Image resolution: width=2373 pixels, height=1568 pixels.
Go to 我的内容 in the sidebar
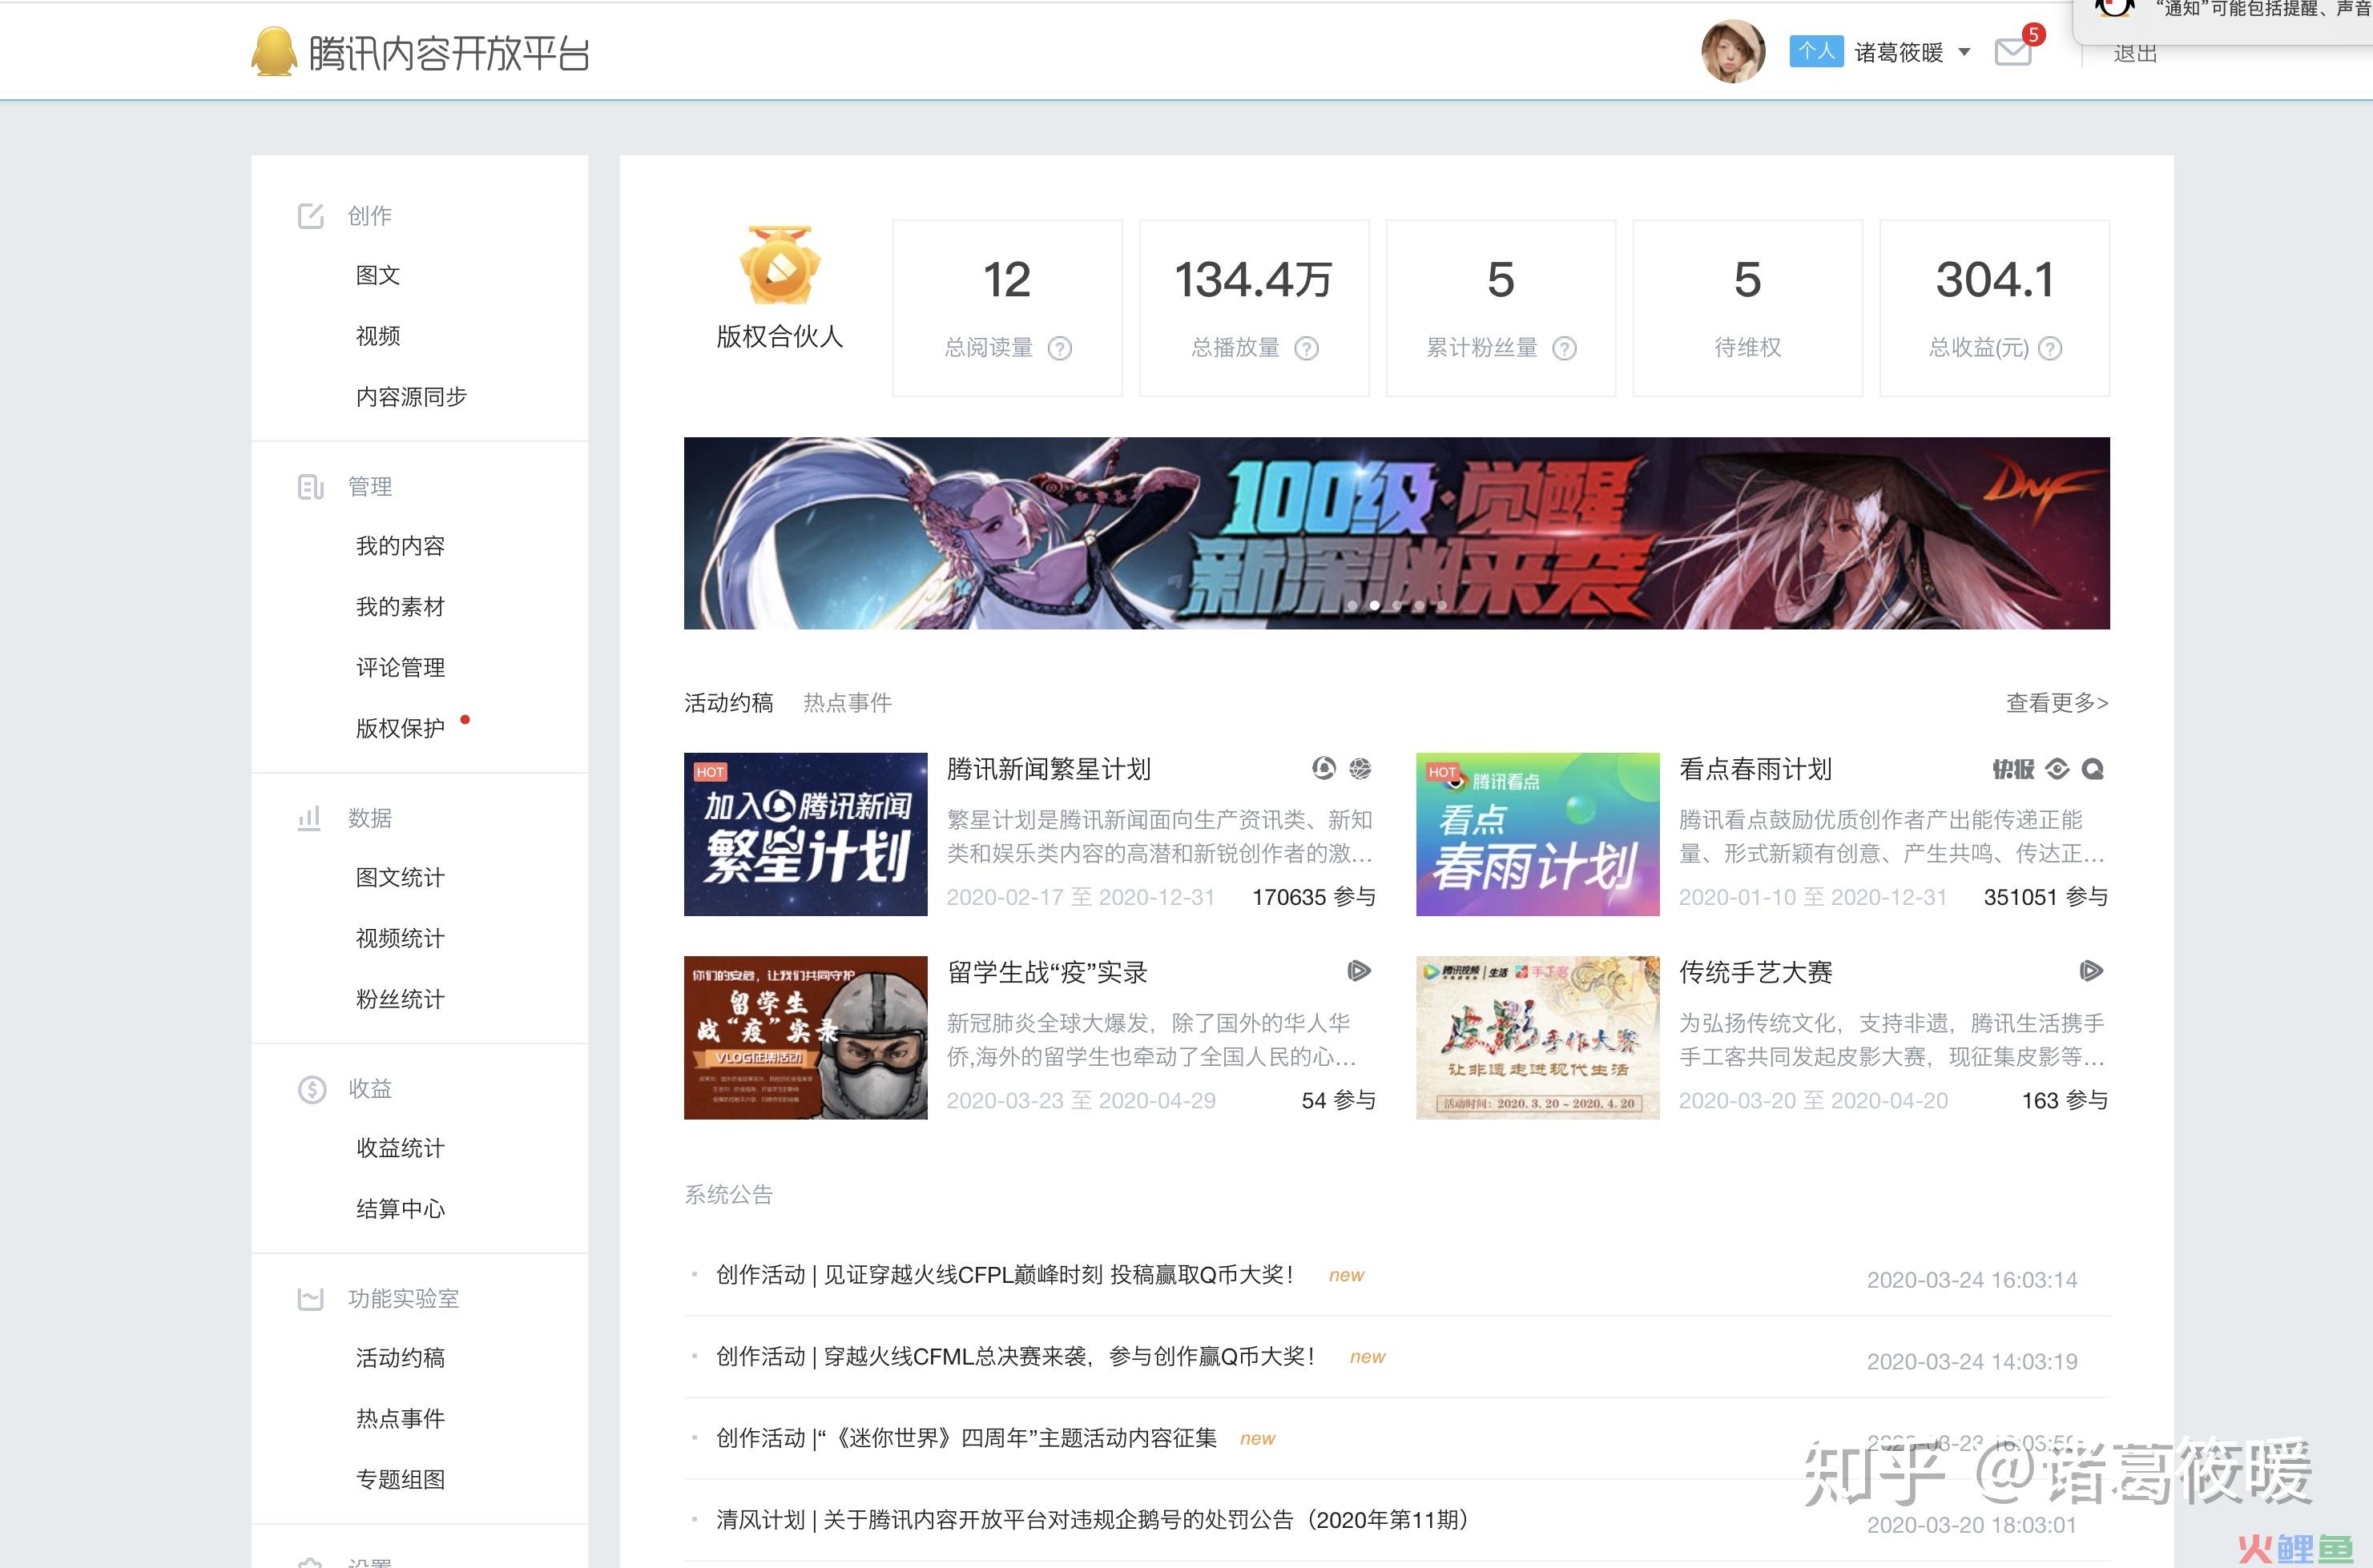click(400, 546)
